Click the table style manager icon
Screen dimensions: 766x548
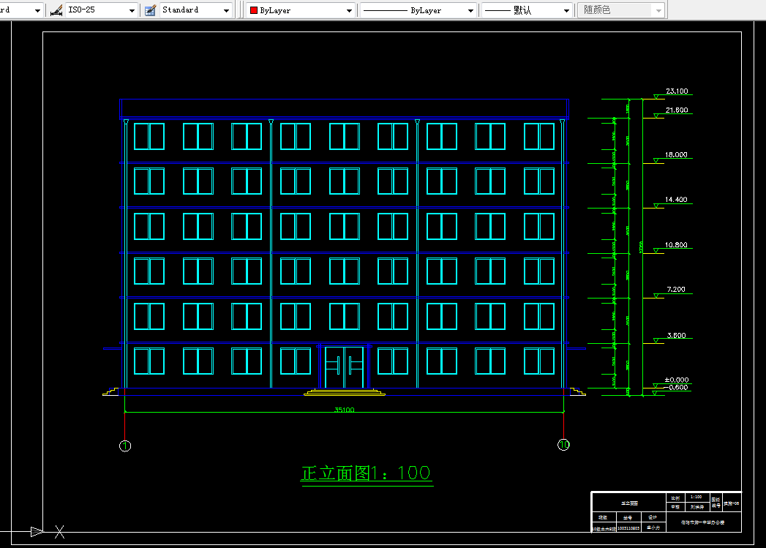(x=151, y=10)
